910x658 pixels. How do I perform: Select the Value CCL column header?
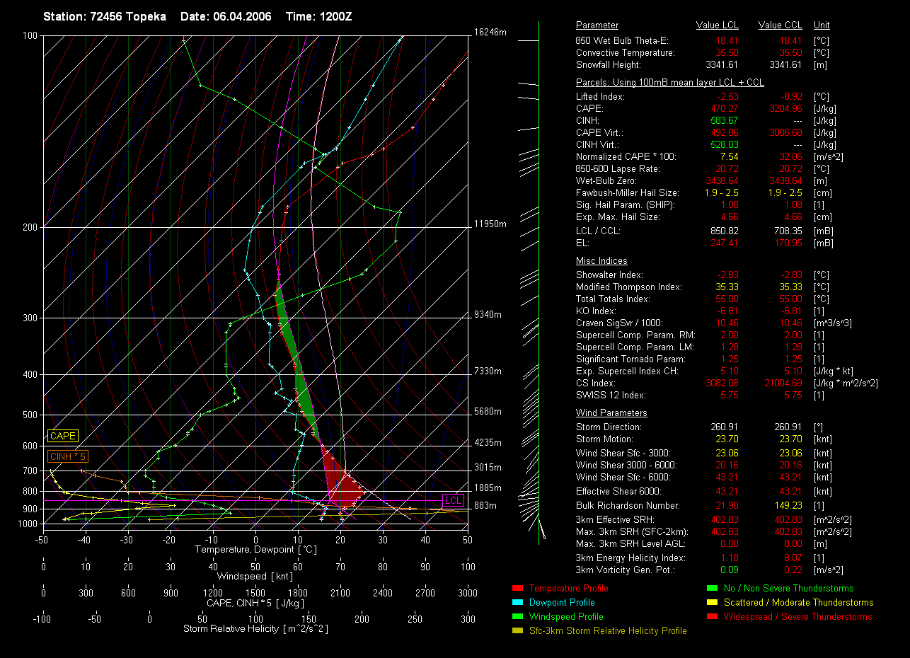(x=780, y=25)
